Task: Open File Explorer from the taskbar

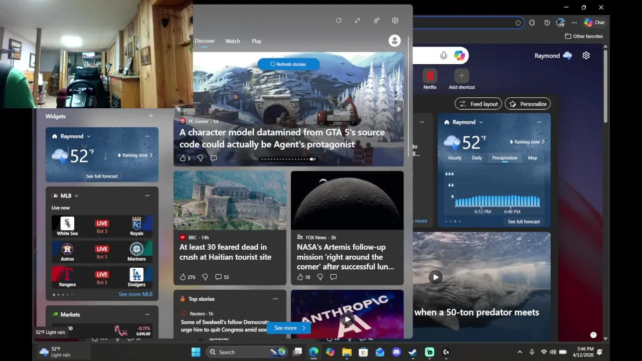Action: pyautogui.click(x=347, y=352)
